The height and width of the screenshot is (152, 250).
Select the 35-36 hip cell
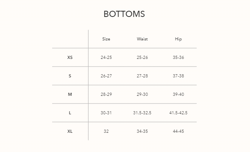[x=178, y=57]
